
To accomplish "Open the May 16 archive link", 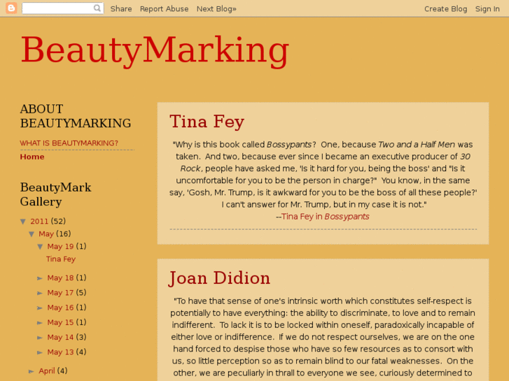I will (x=60, y=308).
